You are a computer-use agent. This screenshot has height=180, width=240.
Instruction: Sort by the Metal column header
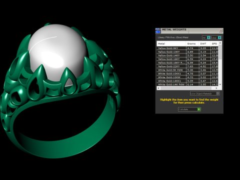(x=171, y=43)
